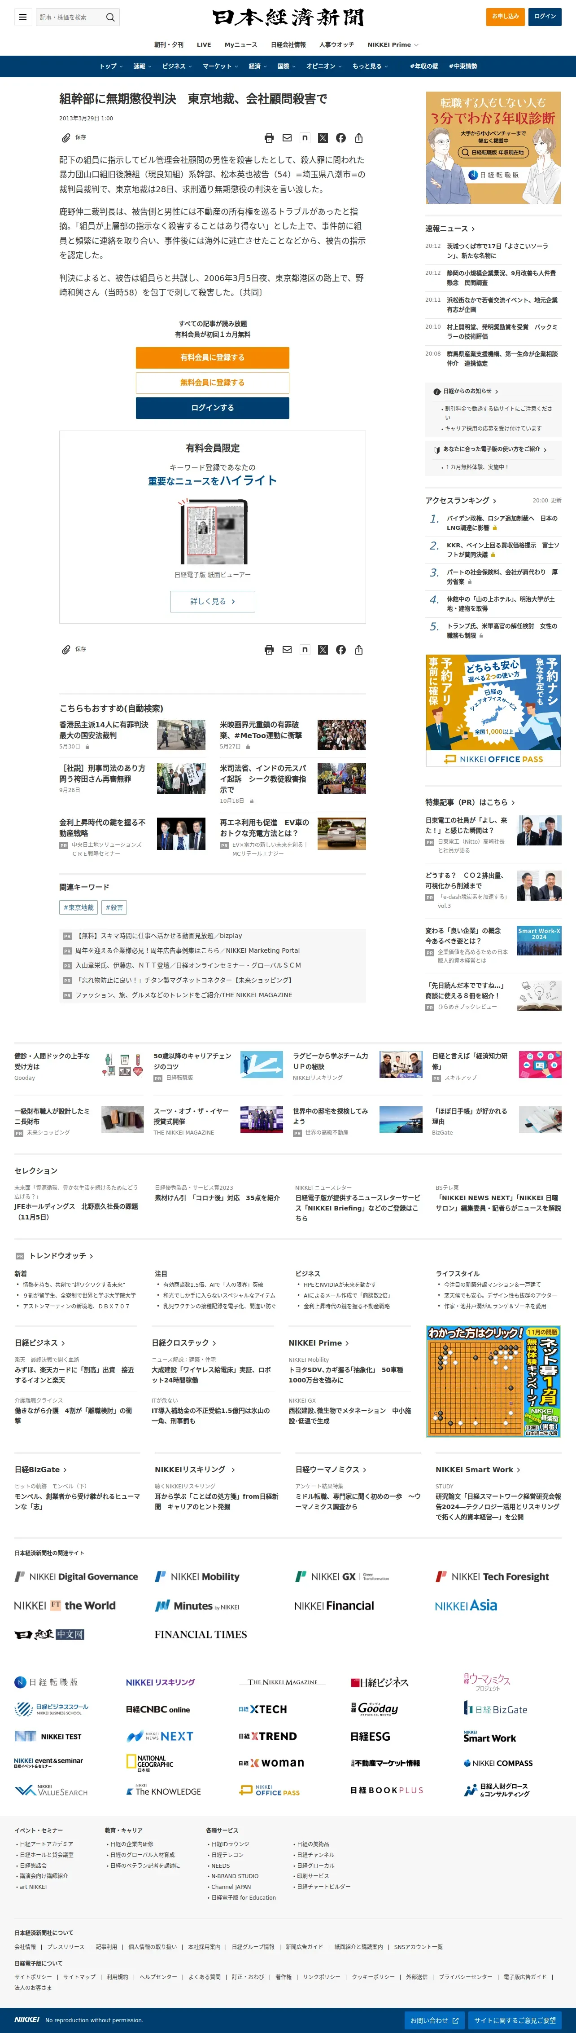Share on Facebook using the icon below the headline

341,138
